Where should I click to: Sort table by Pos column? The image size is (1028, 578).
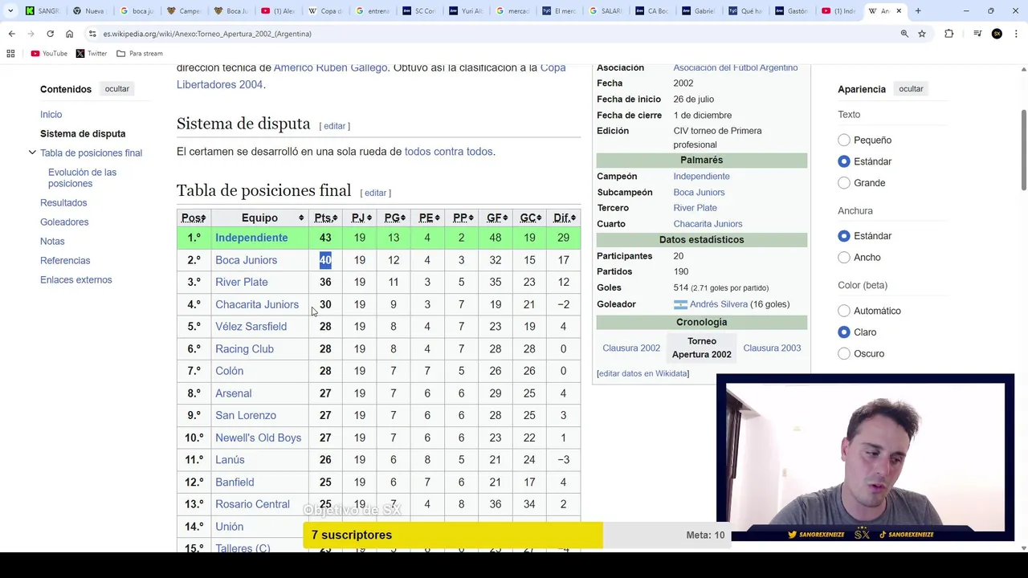point(194,218)
